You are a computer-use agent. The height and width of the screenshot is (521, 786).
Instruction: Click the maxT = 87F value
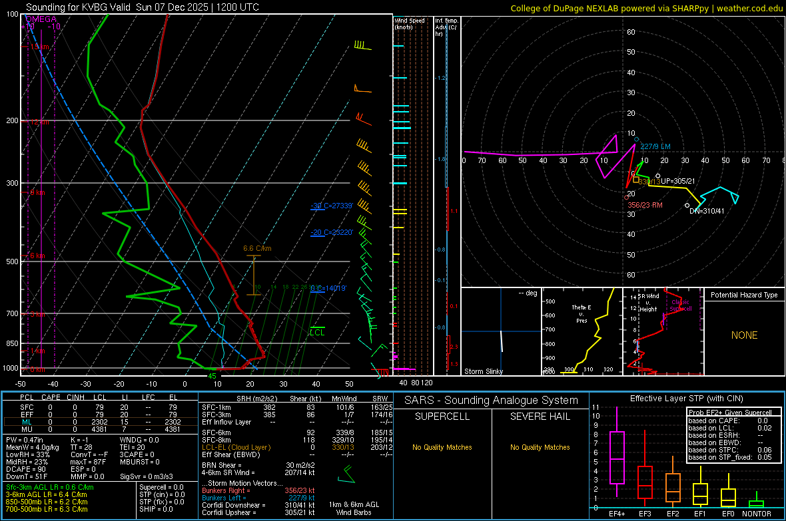pyautogui.click(x=88, y=462)
